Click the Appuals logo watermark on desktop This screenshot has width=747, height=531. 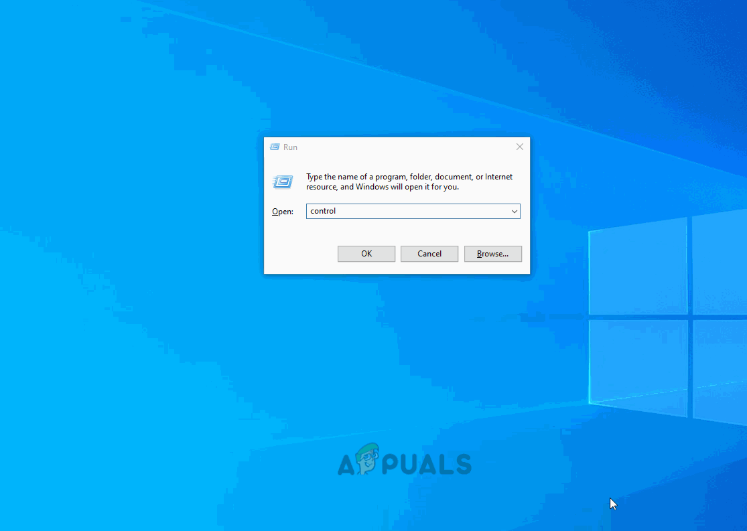click(x=406, y=461)
